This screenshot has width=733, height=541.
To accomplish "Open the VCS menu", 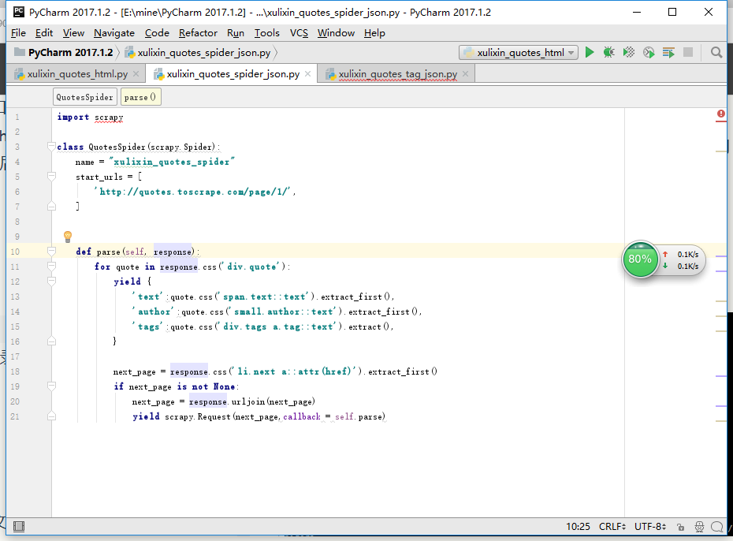I will pos(299,33).
